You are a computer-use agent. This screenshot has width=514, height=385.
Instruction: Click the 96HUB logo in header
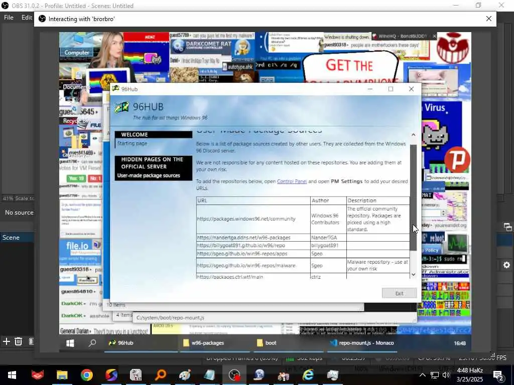point(121,107)
